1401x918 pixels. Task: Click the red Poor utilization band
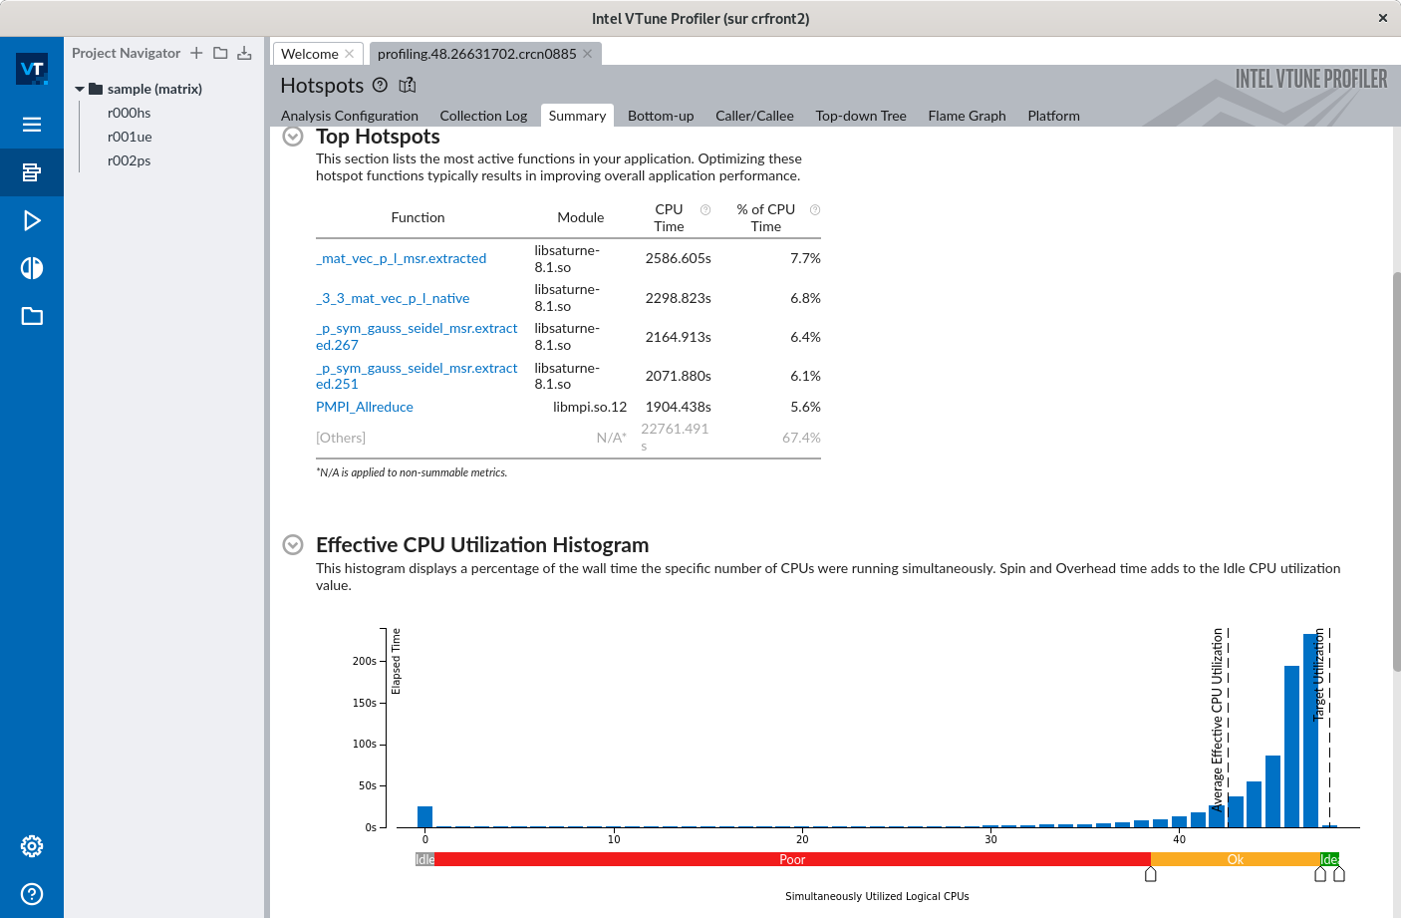[x=792, y=859]
